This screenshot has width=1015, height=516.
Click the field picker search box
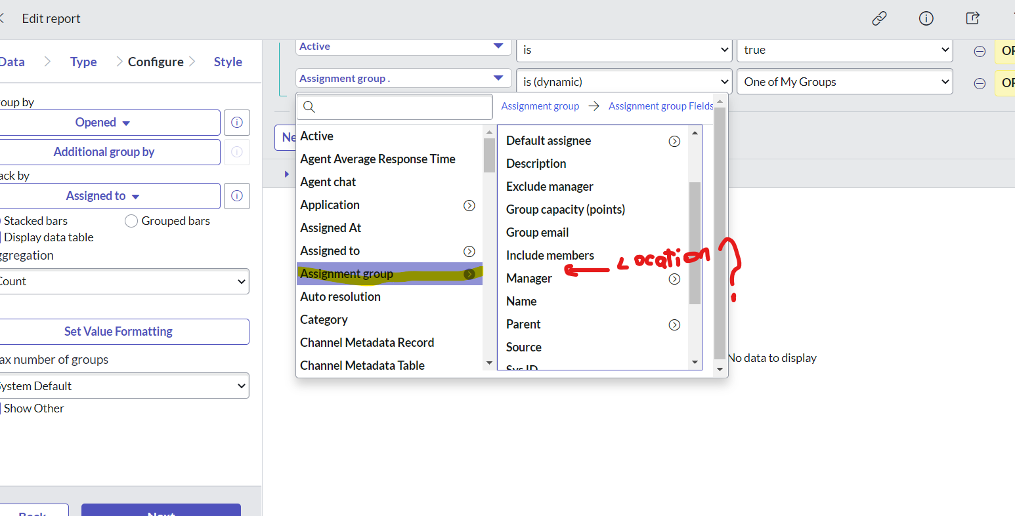click(395, 107)
